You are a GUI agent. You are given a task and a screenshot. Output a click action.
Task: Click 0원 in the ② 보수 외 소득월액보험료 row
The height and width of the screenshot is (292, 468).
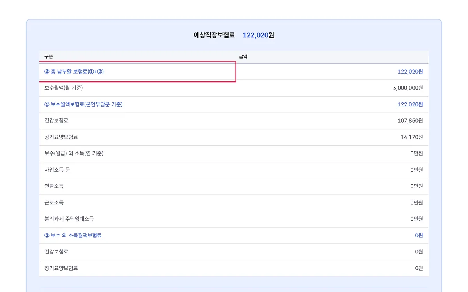coord(419,235)
